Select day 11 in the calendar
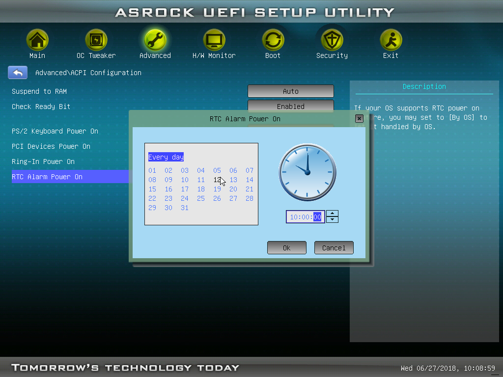The height and width of the screenshot is (377, 503). point(201,180)
